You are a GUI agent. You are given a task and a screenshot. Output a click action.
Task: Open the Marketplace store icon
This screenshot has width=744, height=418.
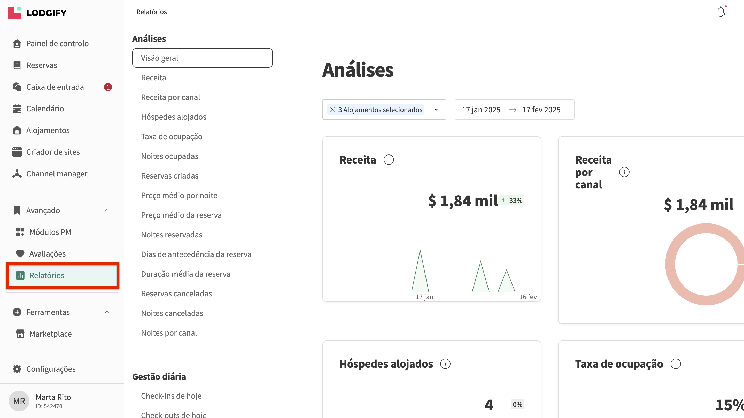pyautogui.click(x=20, y=334)
